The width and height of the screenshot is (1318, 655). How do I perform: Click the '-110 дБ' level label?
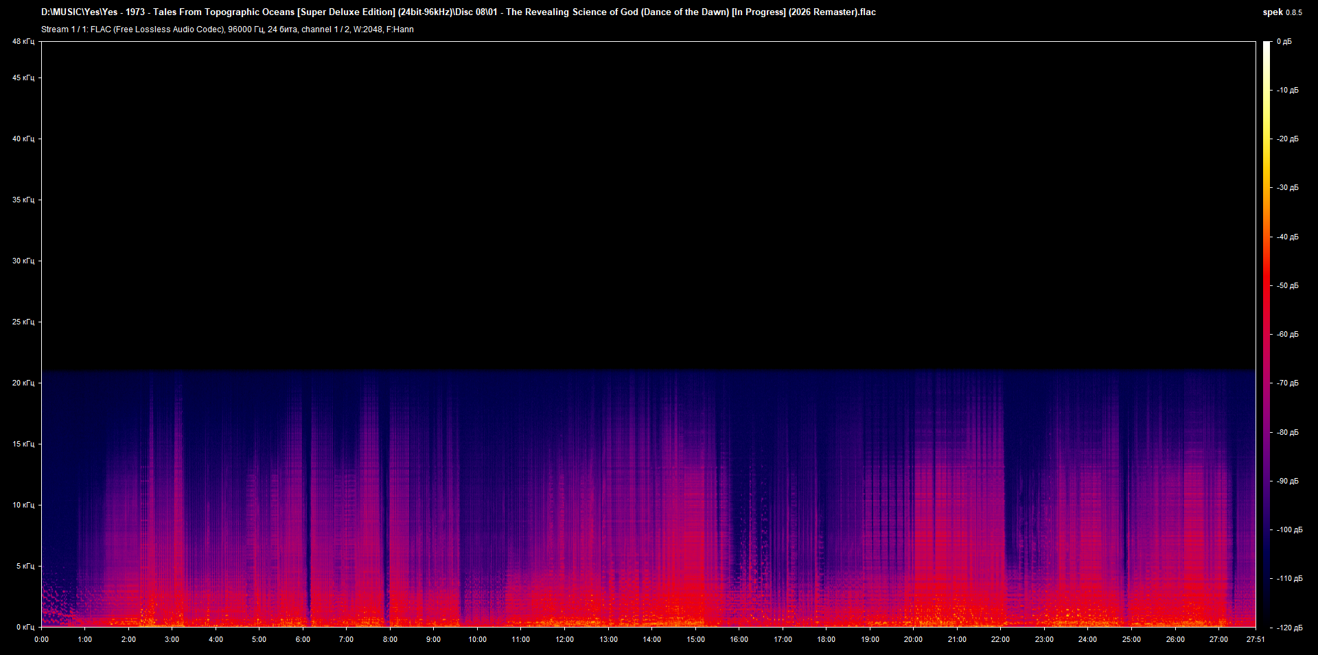[1289, 578]
